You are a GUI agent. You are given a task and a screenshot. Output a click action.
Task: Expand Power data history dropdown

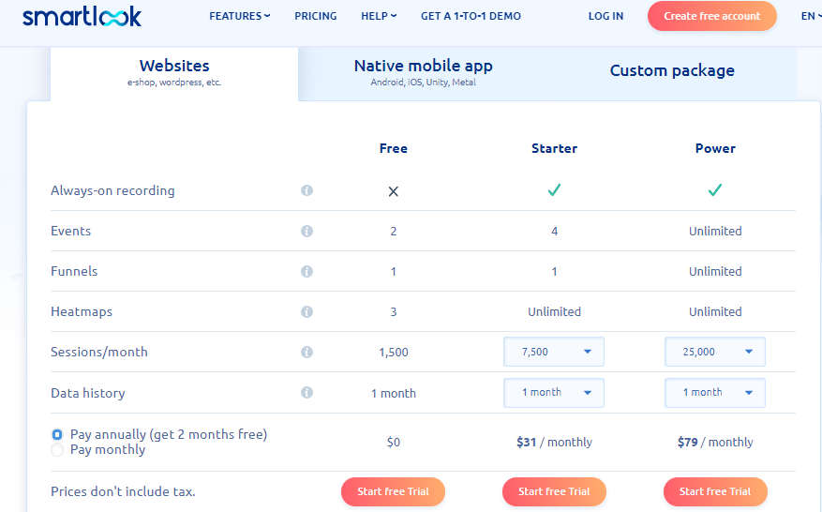[715, 392]
